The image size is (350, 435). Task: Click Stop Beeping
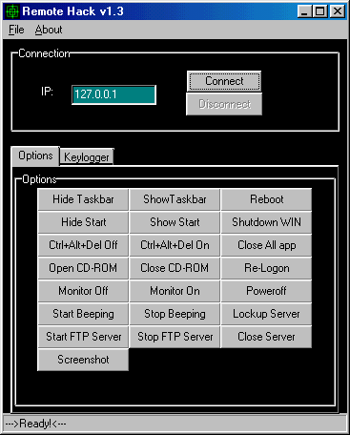[x=175, y=314]
